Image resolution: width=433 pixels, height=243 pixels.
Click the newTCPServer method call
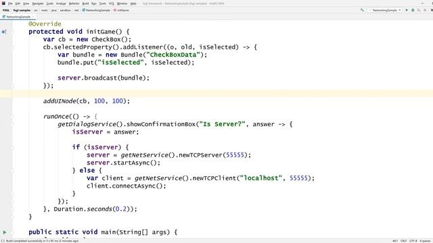[x=200, y=155]
